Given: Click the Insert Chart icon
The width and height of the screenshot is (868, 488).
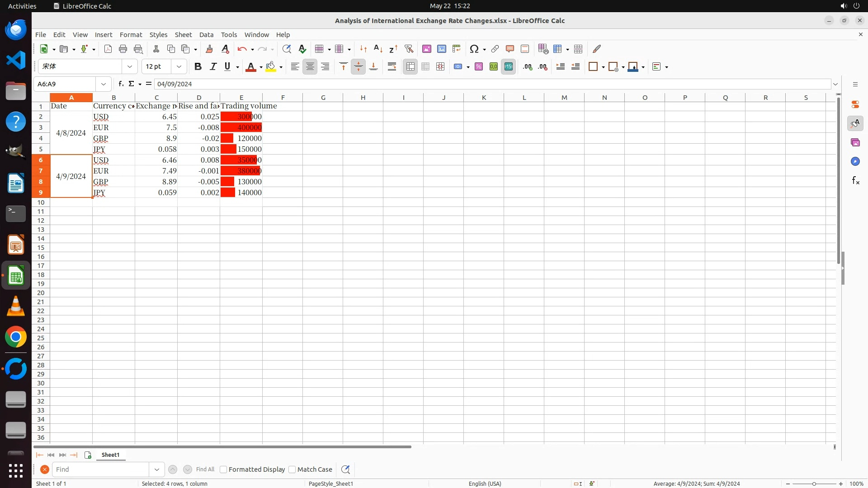Looking at the screenshot, I should point(442,49).
